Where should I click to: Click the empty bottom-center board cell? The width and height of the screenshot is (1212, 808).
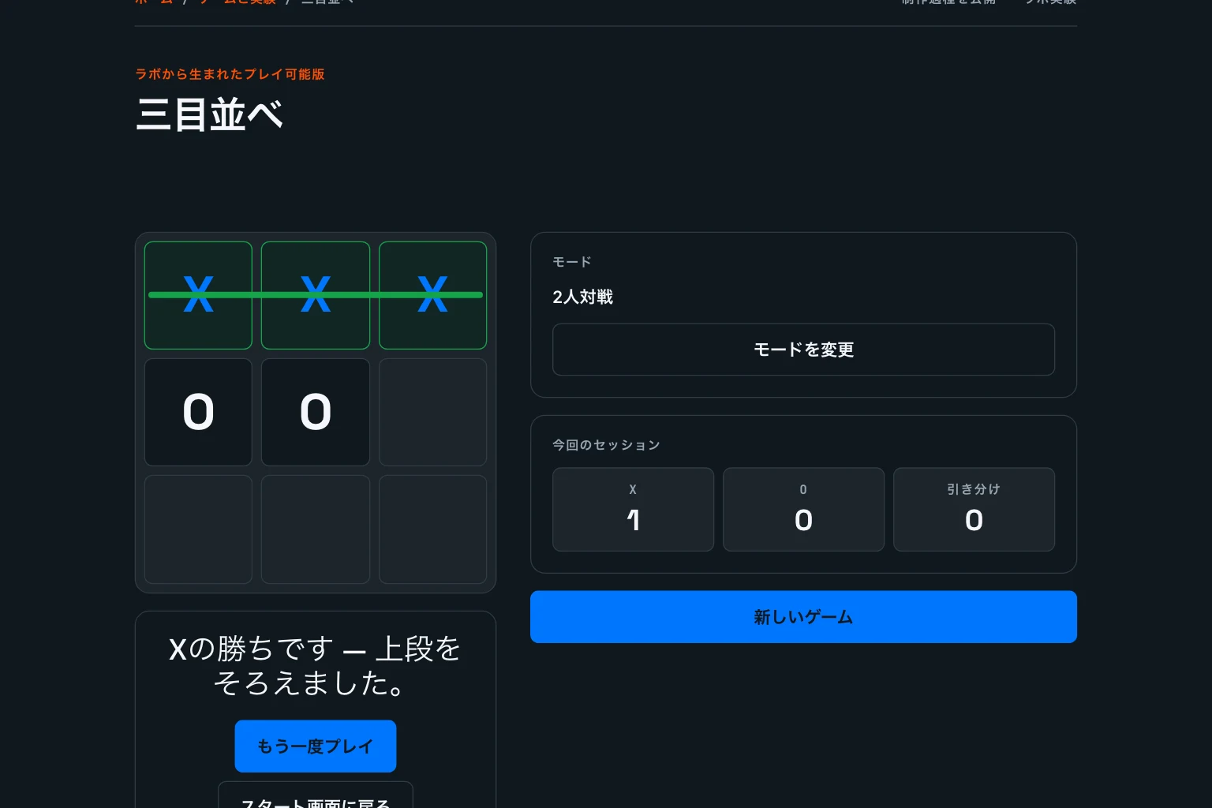click(x=316, y=529)
